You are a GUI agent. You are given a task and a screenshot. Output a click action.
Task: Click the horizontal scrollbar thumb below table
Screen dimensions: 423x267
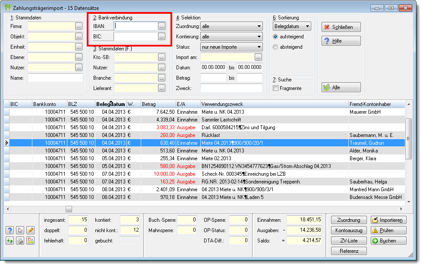(x=69, y=209)
